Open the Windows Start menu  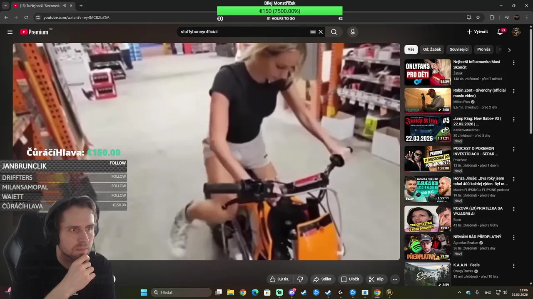pos(144,292)
